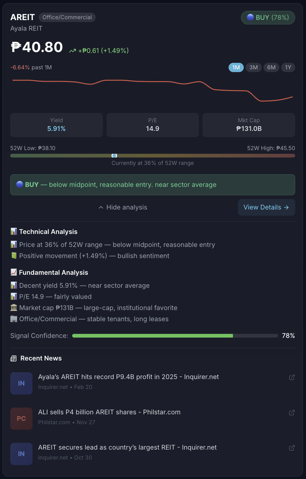Open external link icon for ALI sells shares news
Viewport: 306px width, 479px height.
click(292, 412)
